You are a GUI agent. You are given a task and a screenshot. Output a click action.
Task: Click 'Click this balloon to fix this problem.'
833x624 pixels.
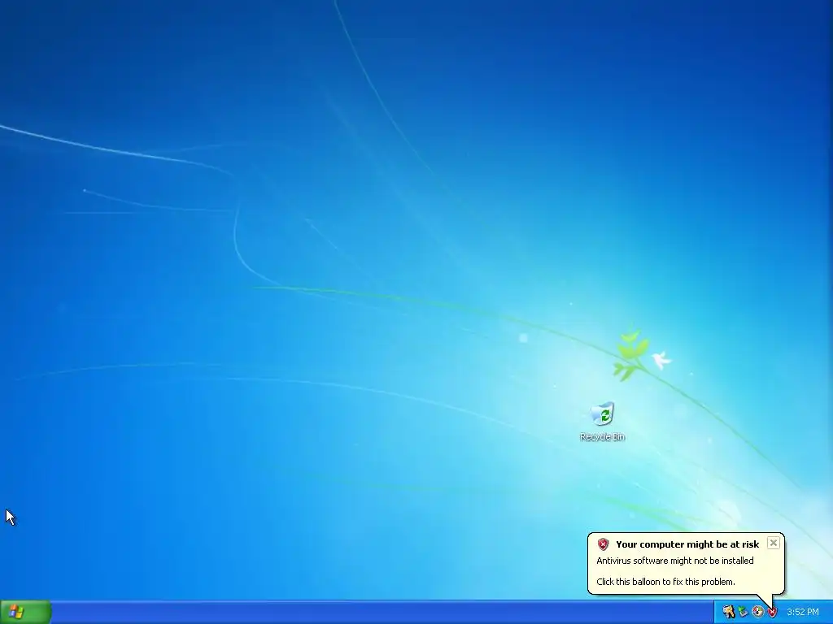click(x=665, y=582)
